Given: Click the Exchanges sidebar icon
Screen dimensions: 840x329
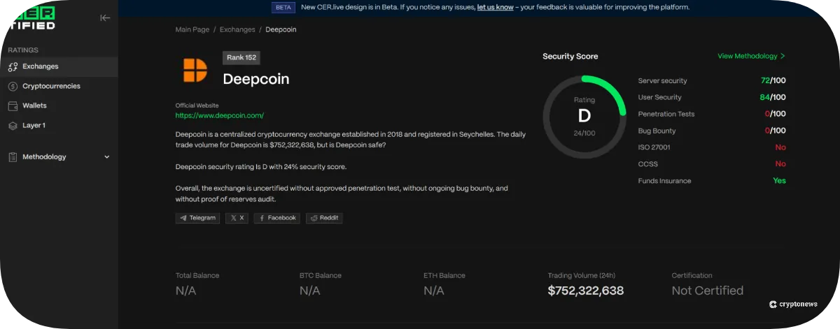Looking at the screenshot, I should click(13, 67).
